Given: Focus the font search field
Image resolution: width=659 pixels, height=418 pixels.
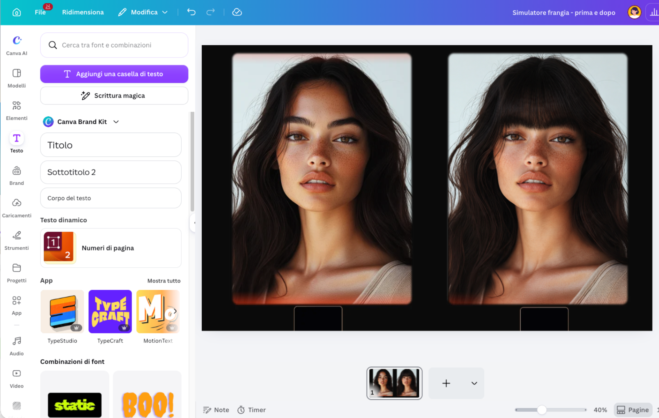Looking at the screenshot, I should [114, 45].
